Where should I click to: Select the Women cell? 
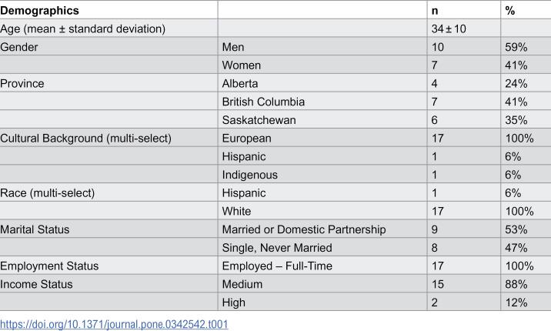[x=242, y=65]
